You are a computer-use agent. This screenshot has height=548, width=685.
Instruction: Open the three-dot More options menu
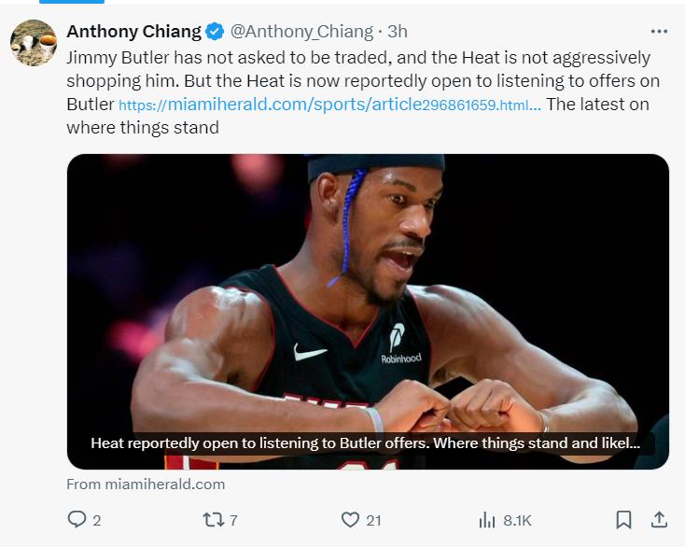pos(659,31)
